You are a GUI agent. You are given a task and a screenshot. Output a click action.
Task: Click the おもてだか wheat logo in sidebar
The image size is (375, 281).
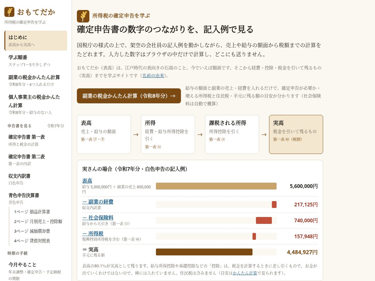(9, 12)
